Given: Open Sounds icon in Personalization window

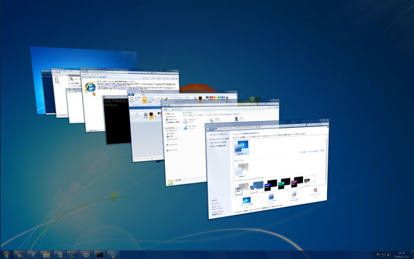Looking at the screenshot, I should pos(294,194).
